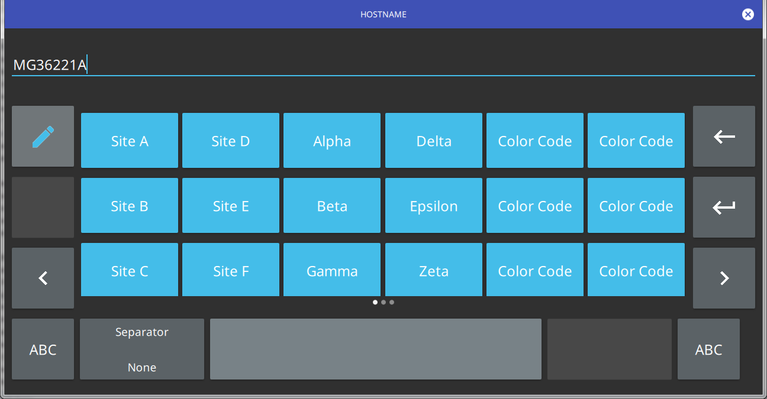Tap the Epsilon quick-name key

(434, 206)
